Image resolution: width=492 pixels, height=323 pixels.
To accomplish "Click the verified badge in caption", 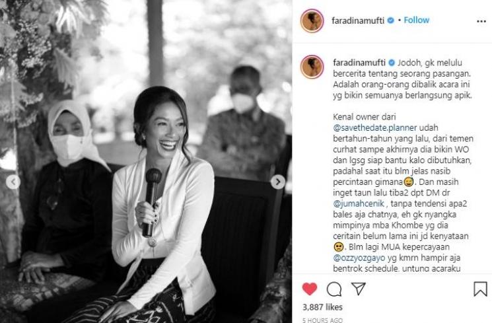I will [x=392, y=63].
